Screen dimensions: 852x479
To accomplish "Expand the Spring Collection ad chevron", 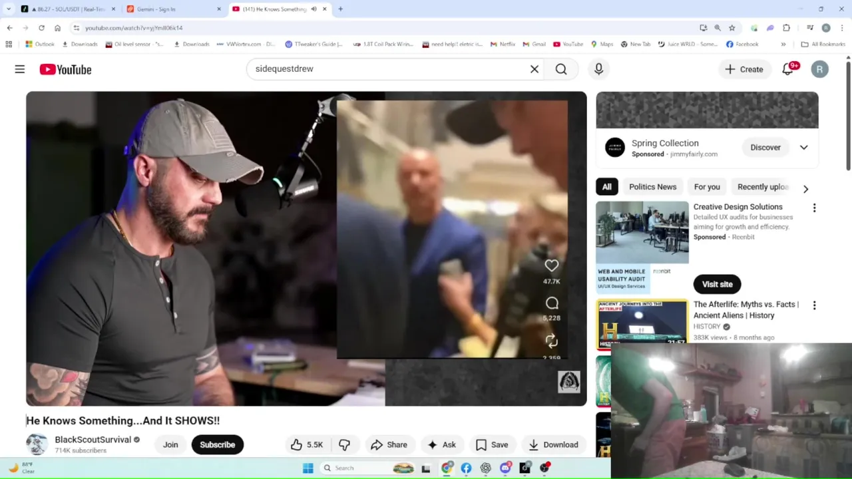I will coord(803,148).
